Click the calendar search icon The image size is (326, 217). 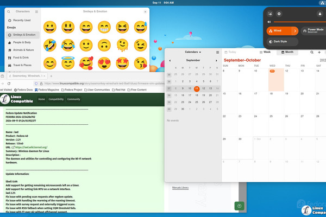[311, 52]
